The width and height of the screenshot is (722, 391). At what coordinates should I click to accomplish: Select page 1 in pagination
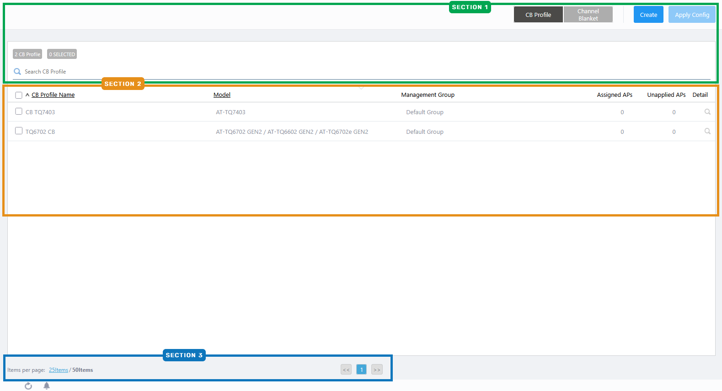coord(361,370)
